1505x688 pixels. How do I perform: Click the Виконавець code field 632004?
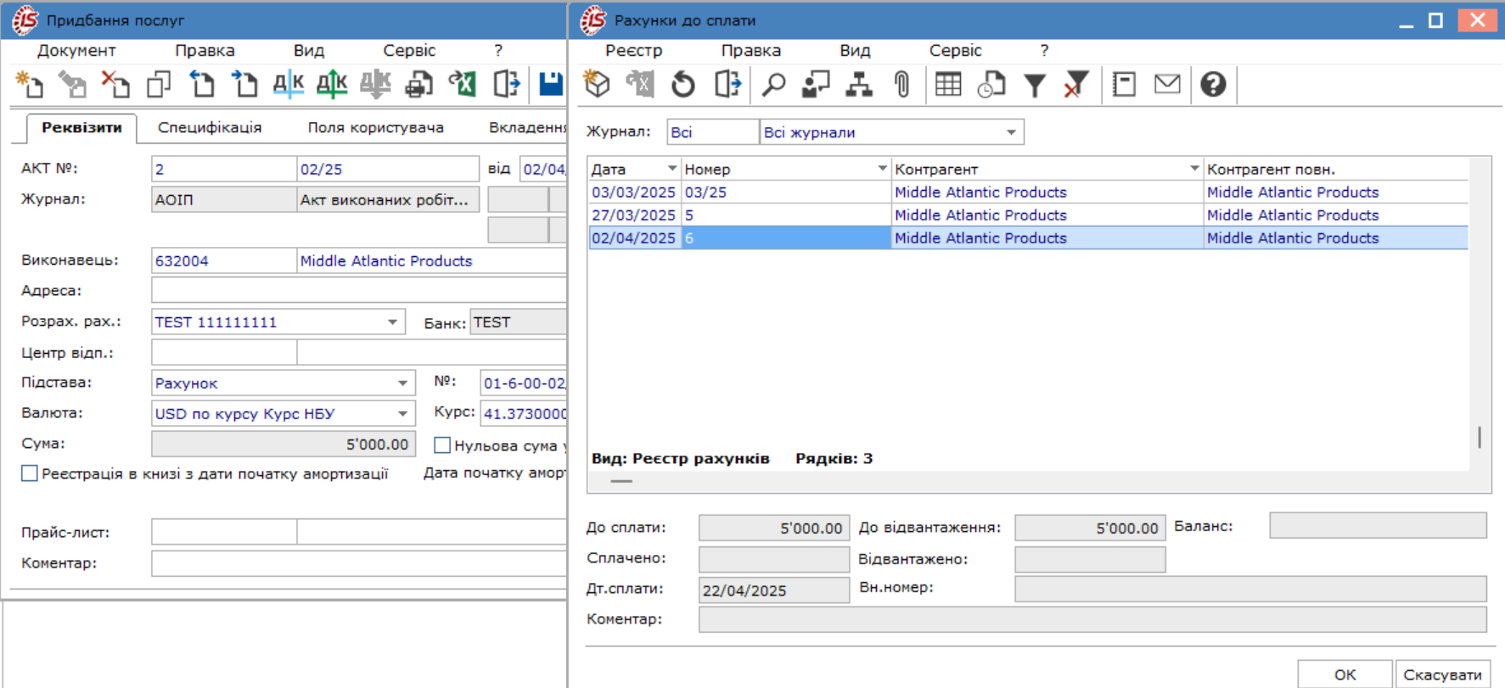pos(224,260)
